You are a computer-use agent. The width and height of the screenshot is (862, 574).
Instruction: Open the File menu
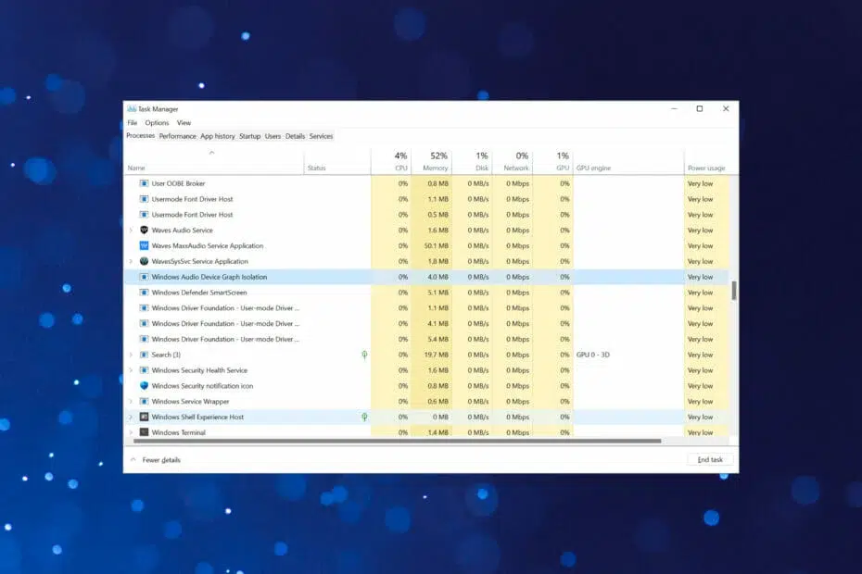pyautogui.click(x=133, y=122)
